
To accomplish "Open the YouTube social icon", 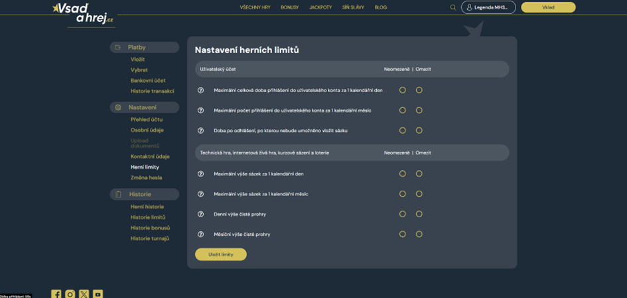I will pos(98,295).
